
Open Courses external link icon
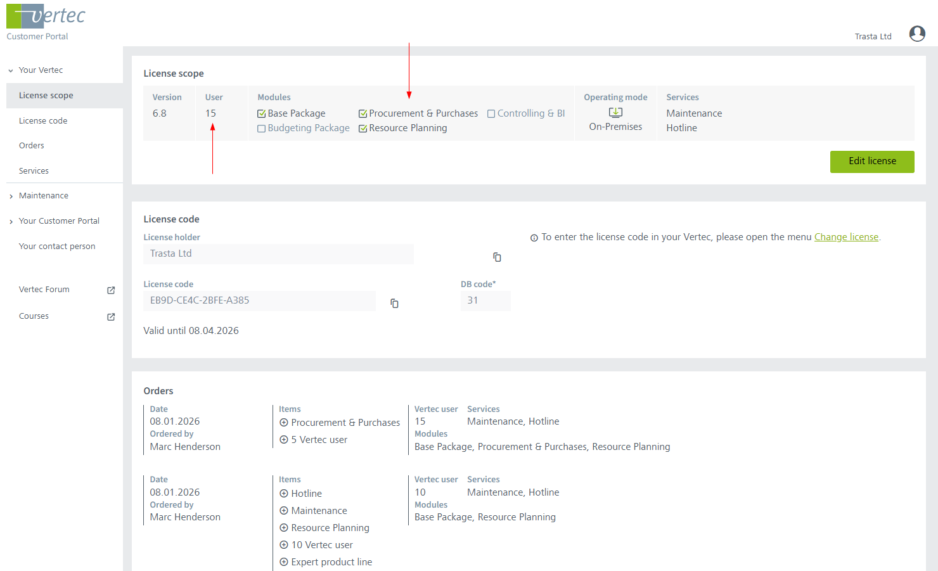[111, 317]
